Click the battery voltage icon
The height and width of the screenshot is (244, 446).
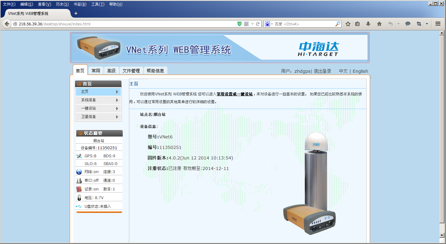click(x=79, y=198)
